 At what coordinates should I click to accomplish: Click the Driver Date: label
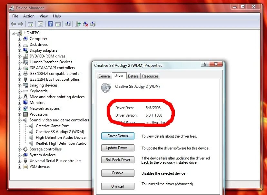tap(124, 108)
